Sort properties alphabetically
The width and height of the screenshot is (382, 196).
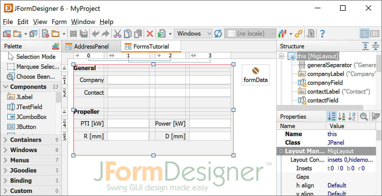click(352, 116)
